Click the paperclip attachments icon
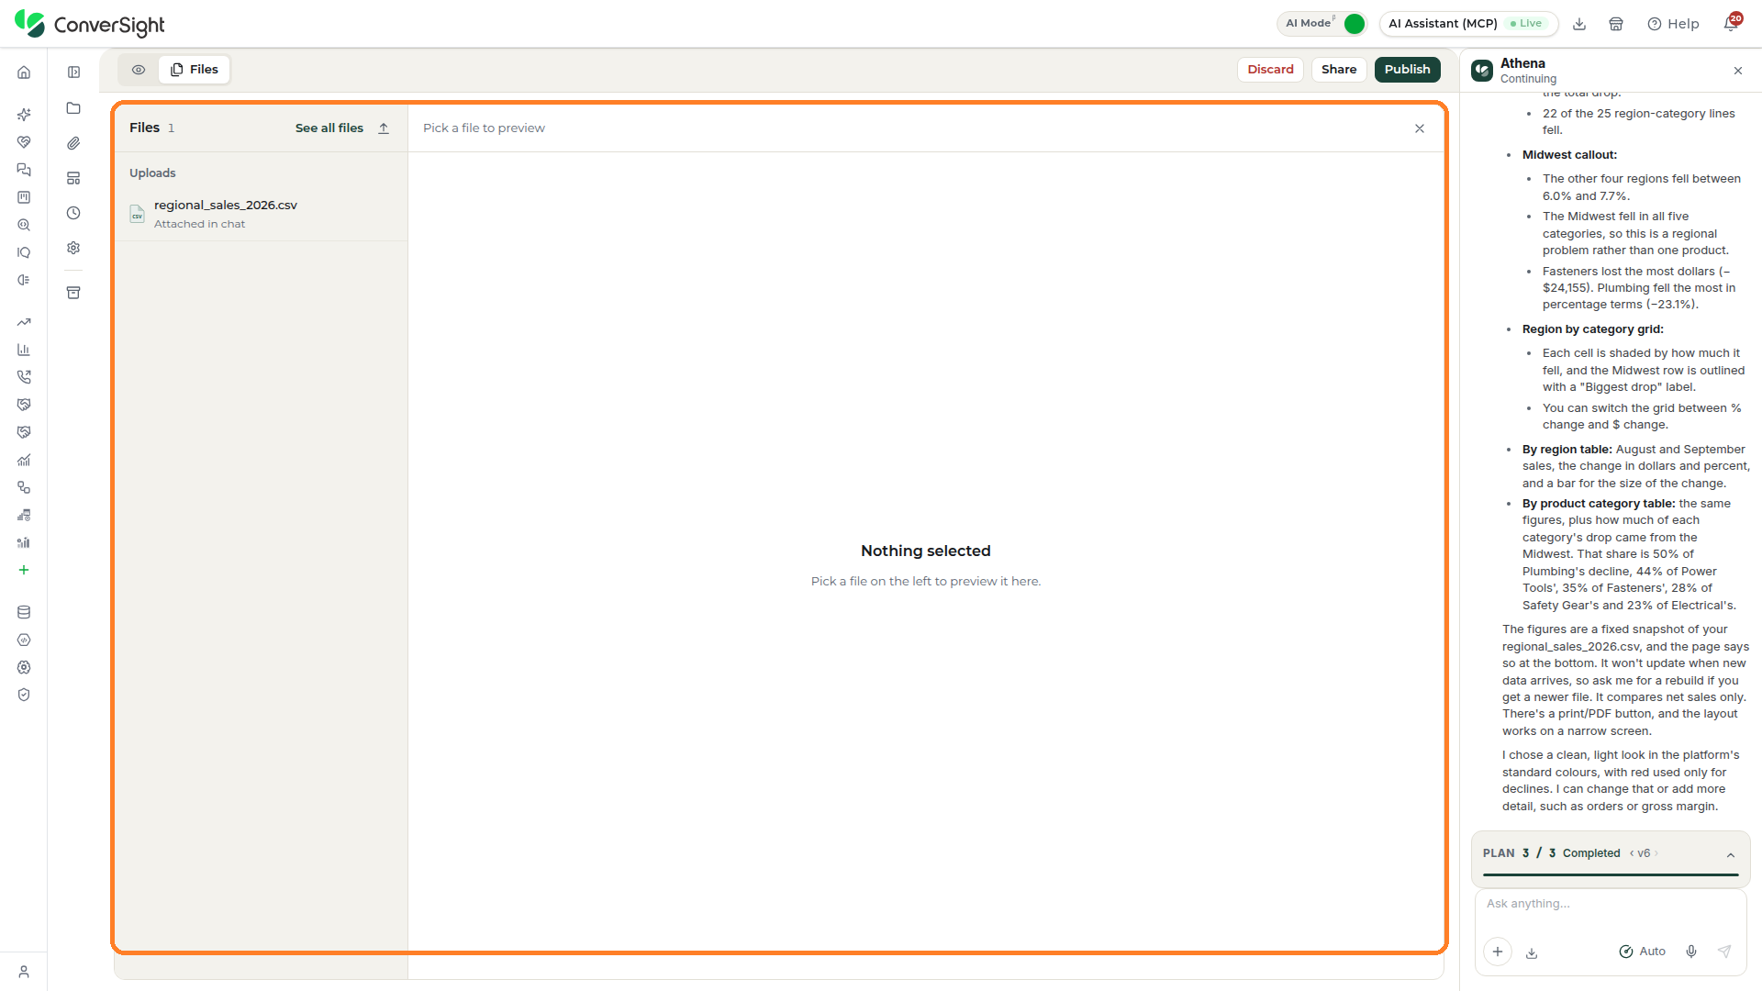Viewport: 1762px width, 991px height. [x=73, y=143]
